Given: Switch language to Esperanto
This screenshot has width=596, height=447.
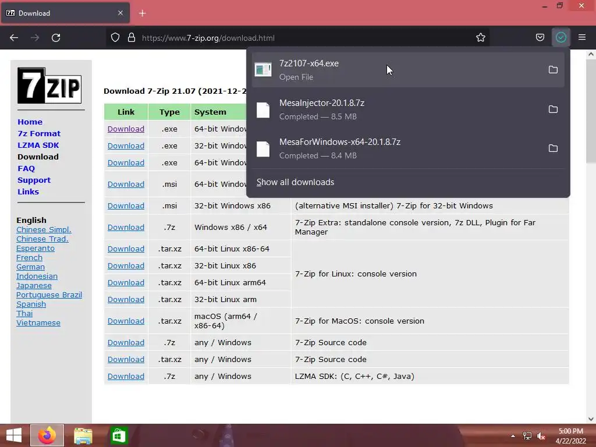Looking at the screenshot, I should pos(36,248).
